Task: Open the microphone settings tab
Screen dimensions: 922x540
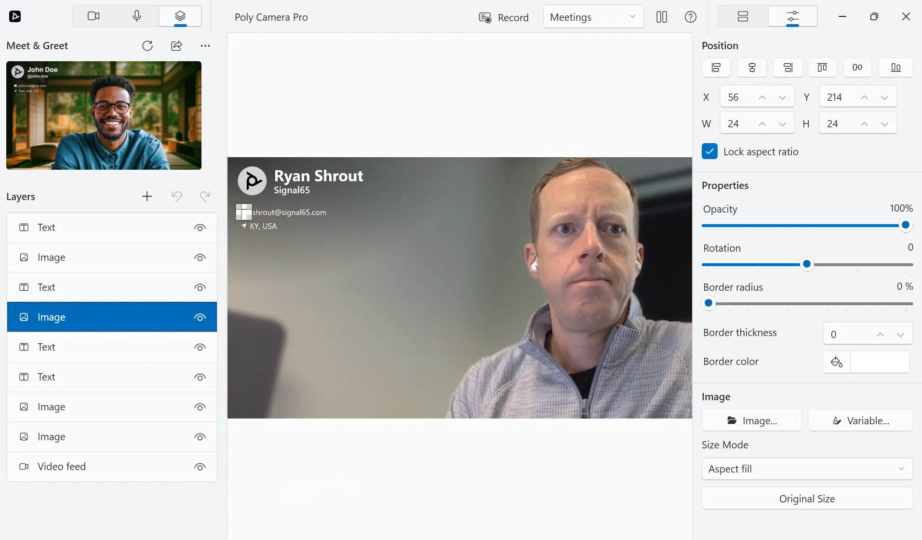Action: pos(137,16)
